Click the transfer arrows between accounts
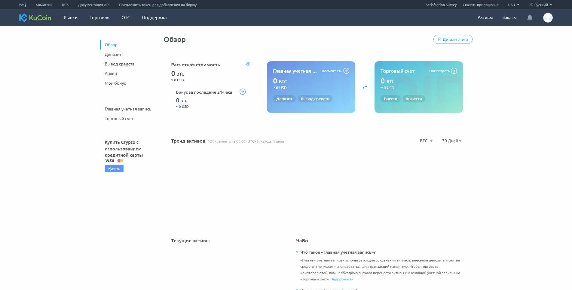The height and width of the screenshot is (290, 572). point(365,87)
